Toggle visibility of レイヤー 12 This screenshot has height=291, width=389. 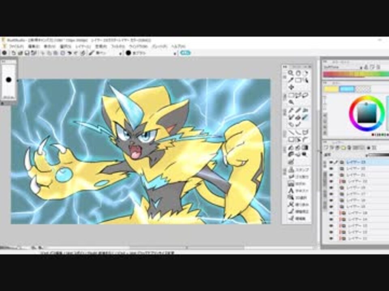[331, 232]
